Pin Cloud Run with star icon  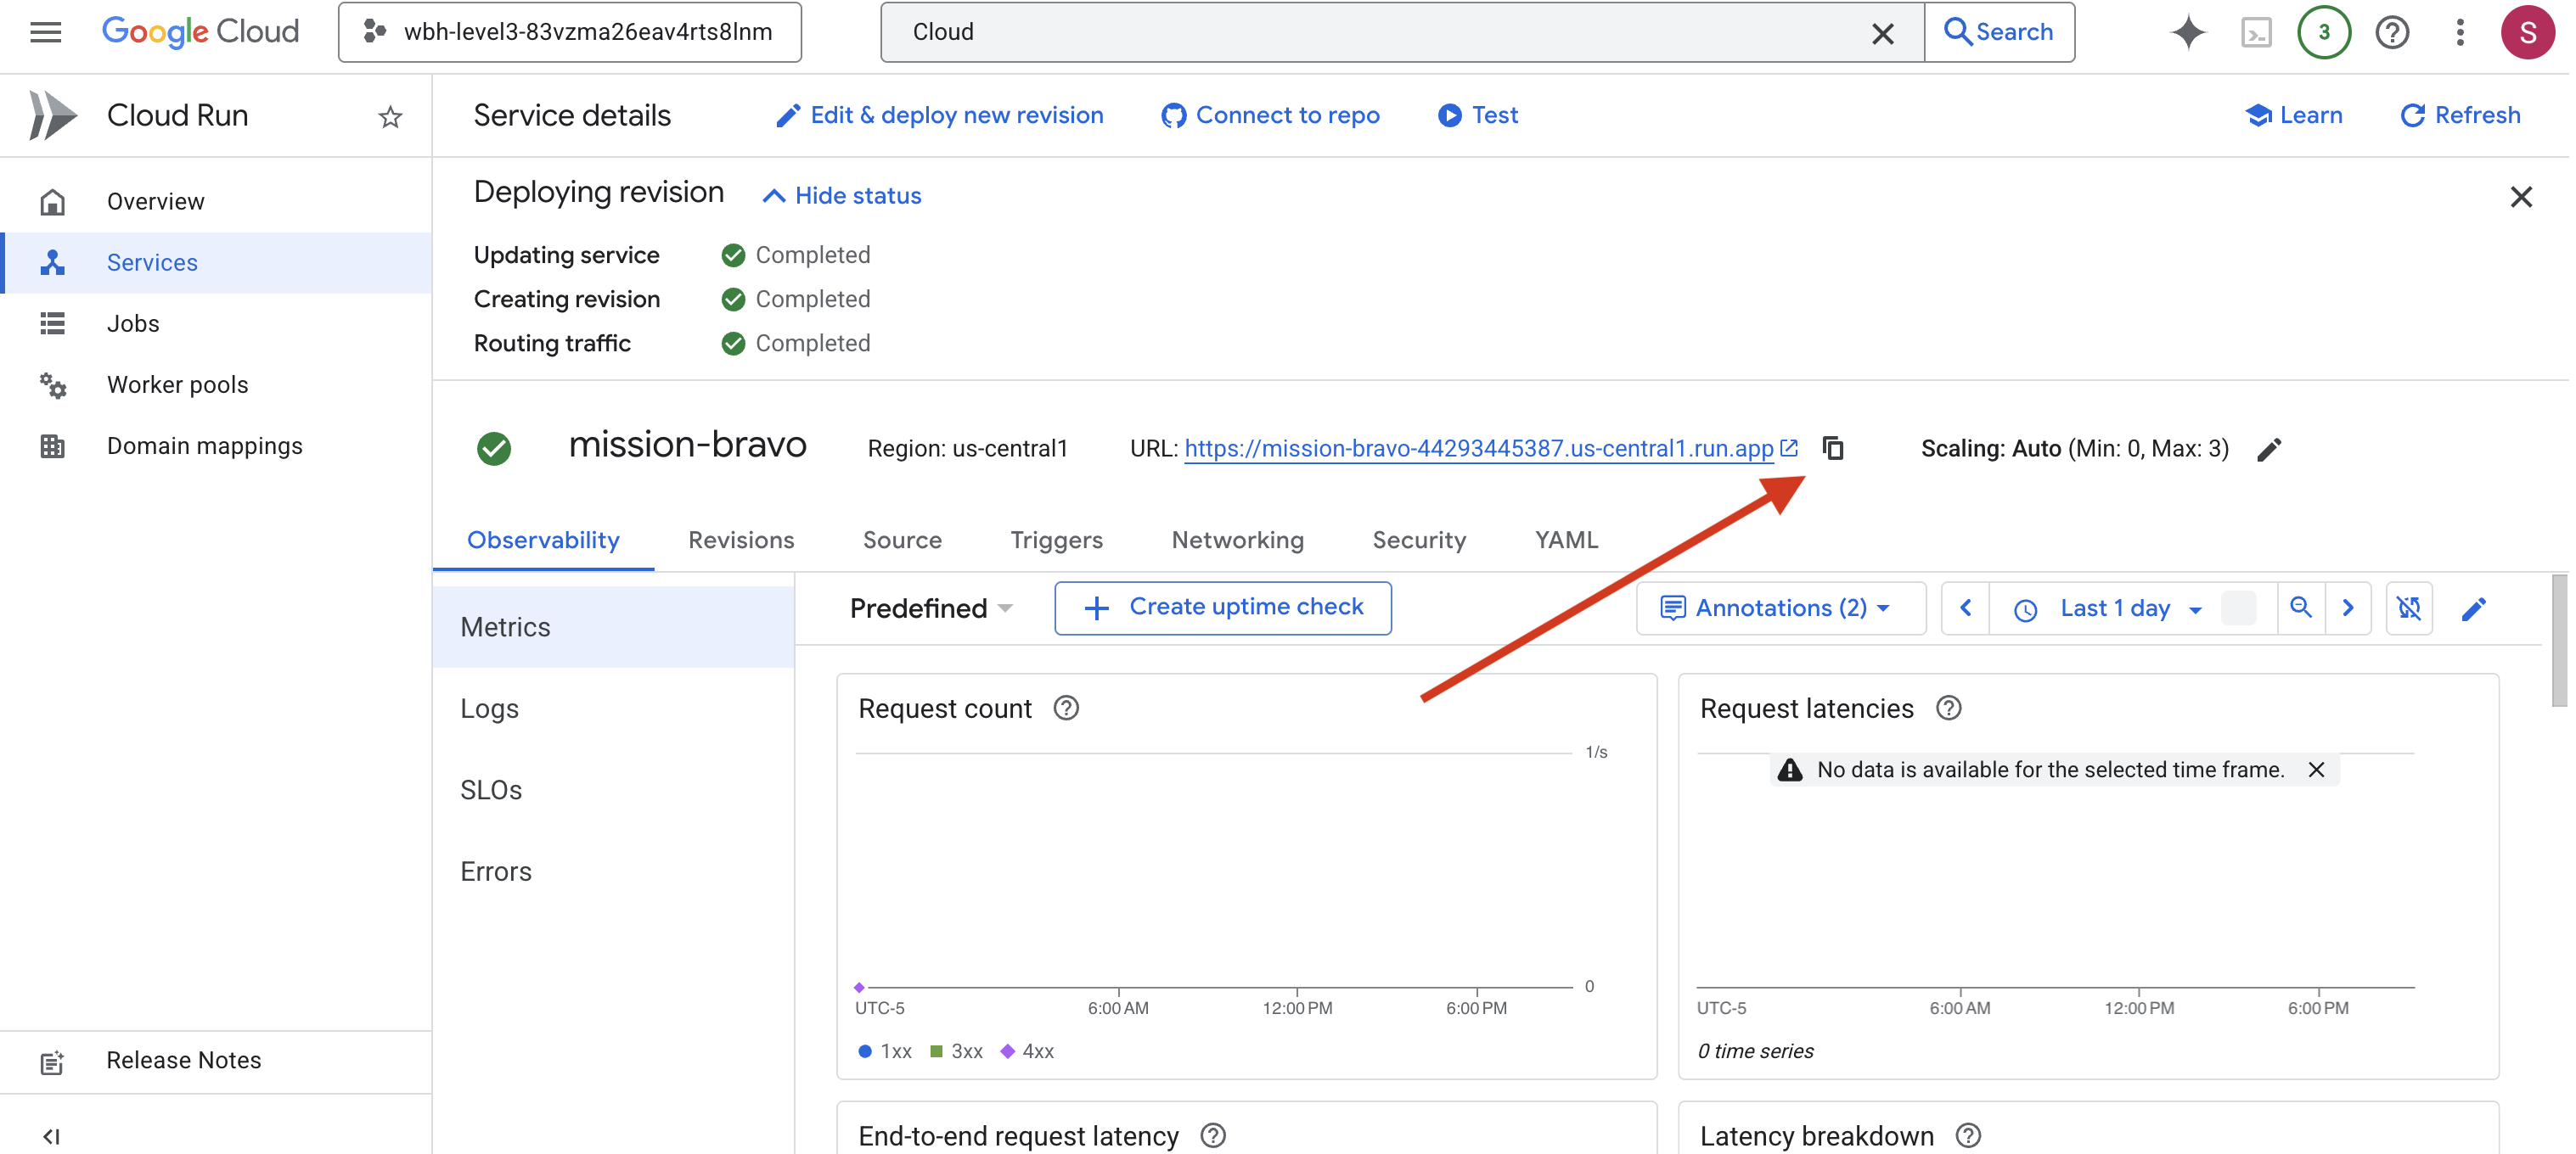tap(390, 117)
